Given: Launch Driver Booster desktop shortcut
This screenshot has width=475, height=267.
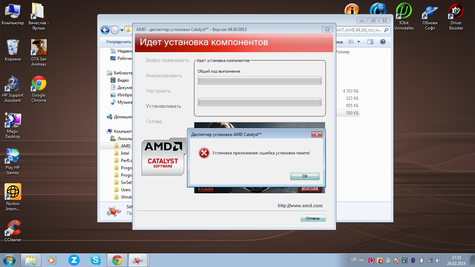Looking at the screenshot, I should click(456, 17).
